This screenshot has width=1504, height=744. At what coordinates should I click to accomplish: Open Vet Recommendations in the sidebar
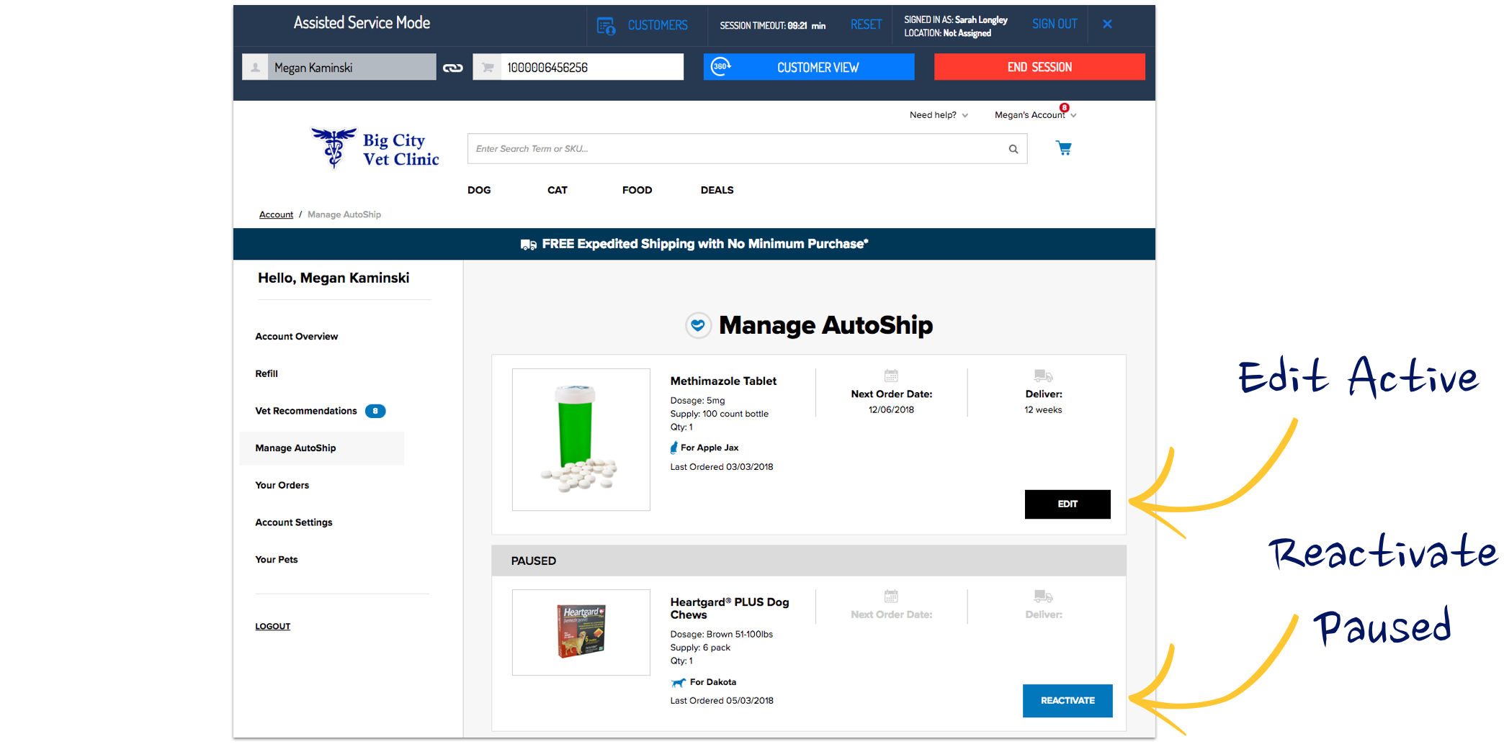click(x=306, y=411)
